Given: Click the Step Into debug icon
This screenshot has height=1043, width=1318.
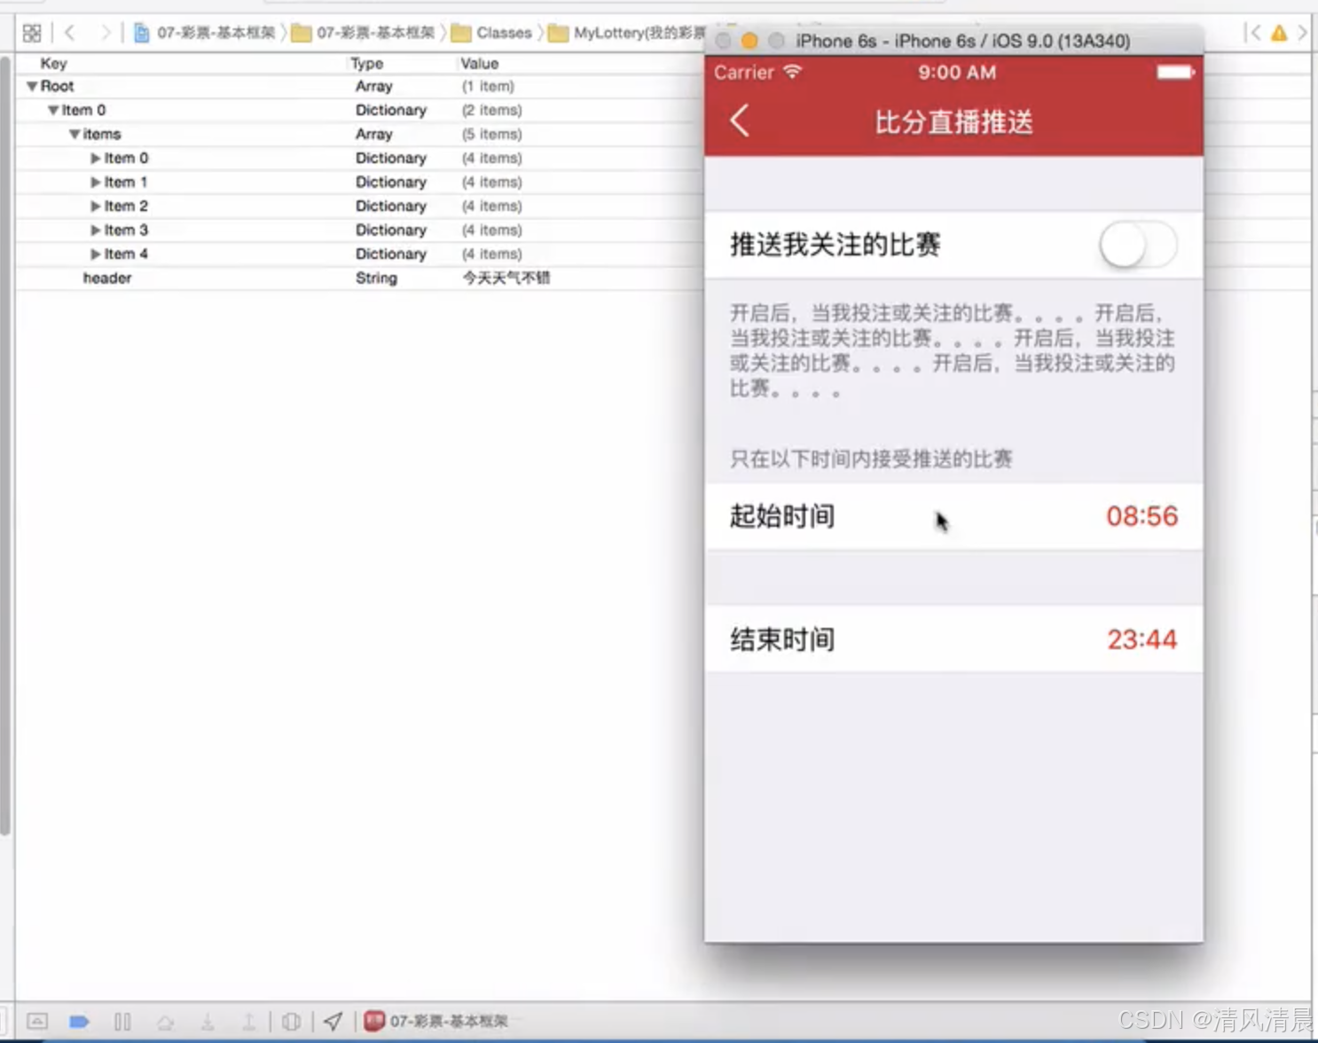Looking at the screenshot, I should point(208,1022).
